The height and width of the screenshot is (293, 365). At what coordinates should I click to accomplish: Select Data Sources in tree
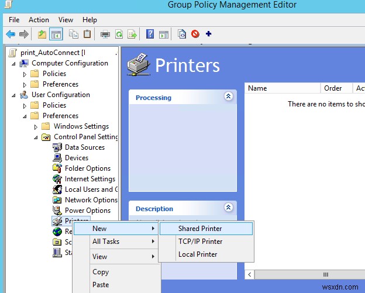85,147
